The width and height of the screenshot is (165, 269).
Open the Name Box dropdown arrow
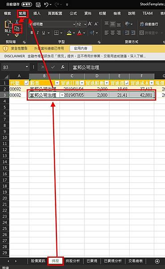(x=27, y=67)
